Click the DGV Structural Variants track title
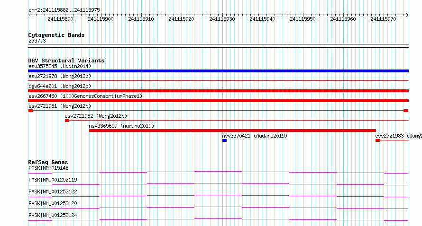This screenshot has height=226, width=422. click(x=66, y=61)
